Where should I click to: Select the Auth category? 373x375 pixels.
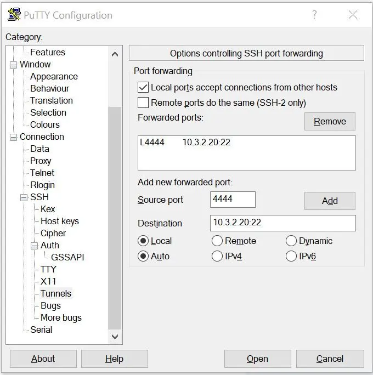(x=50, y=245)
